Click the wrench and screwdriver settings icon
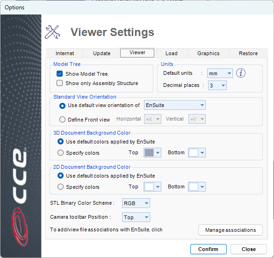Image resolution: width=274 pixels, height=258 pixels. pyautogui.click(x=52, y=32)
